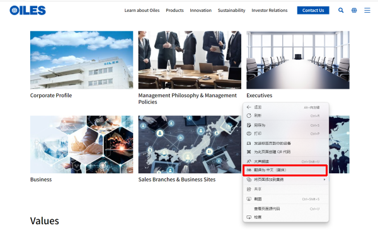Choose 返回 (Back) in context menu
The height and width of the screenshot is (235, 378).
click(x=285, y=107)
